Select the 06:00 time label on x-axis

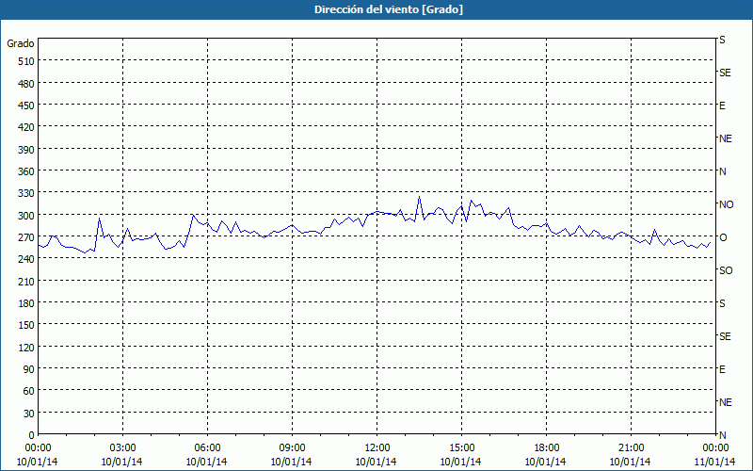click(x=207, y=448)
